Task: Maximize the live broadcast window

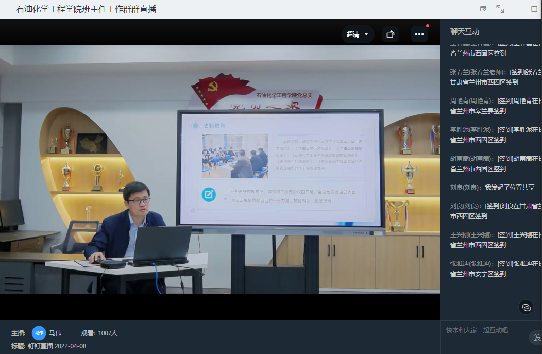Action: coord(534,9)
